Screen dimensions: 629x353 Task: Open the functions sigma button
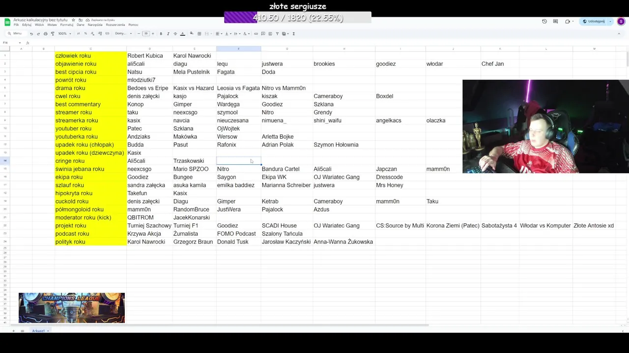294,33
